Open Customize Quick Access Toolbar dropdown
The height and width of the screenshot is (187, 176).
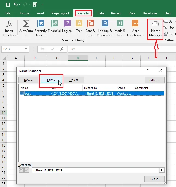click(x=43, y=5)
